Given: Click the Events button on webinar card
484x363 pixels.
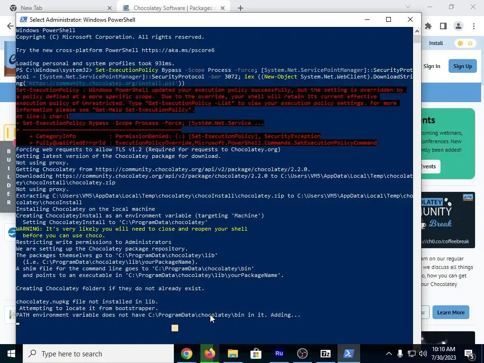Looking at the screenshot, I should (x=430, y=167).
